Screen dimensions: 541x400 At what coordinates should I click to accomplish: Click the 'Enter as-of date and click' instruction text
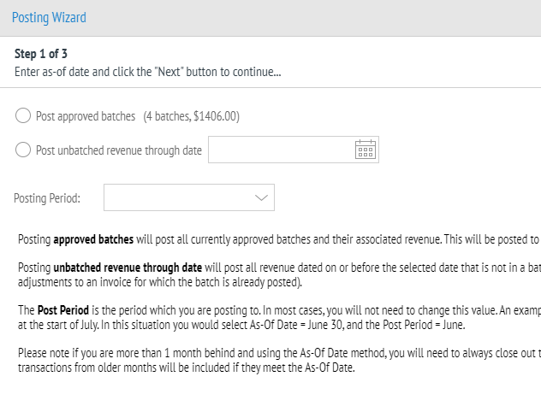[x=148, y=72]
